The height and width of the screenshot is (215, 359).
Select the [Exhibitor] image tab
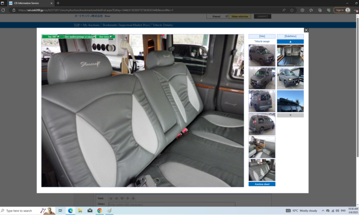coord(290,36)
